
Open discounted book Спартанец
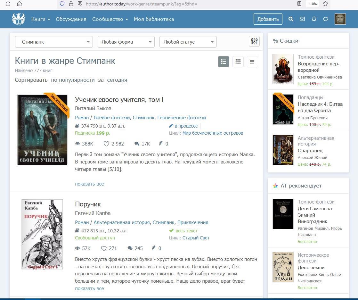(310, 151)
